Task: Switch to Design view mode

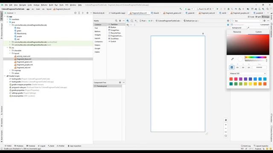Action: 265,17
